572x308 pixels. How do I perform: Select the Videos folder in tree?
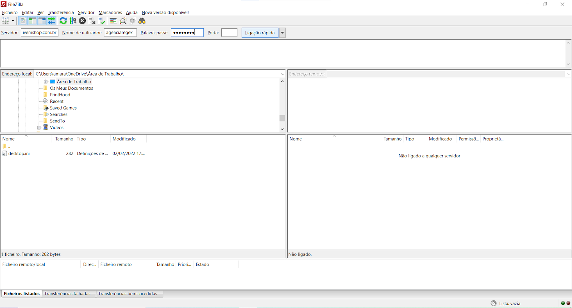tap(56, 128)
